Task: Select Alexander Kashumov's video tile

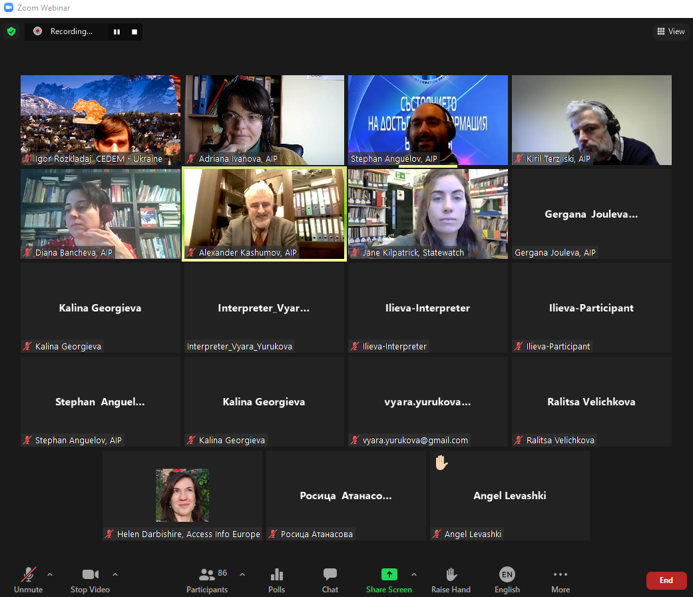Action: tap(264, 214)
